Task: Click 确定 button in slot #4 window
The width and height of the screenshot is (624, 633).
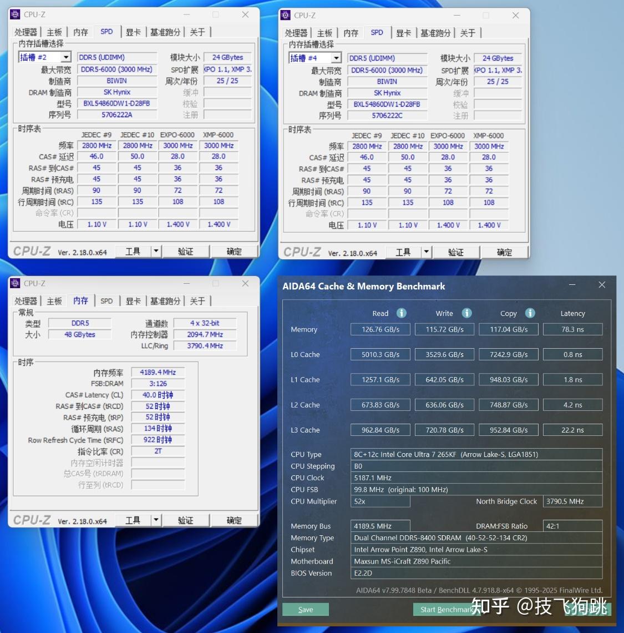Action: pos(504,252)
